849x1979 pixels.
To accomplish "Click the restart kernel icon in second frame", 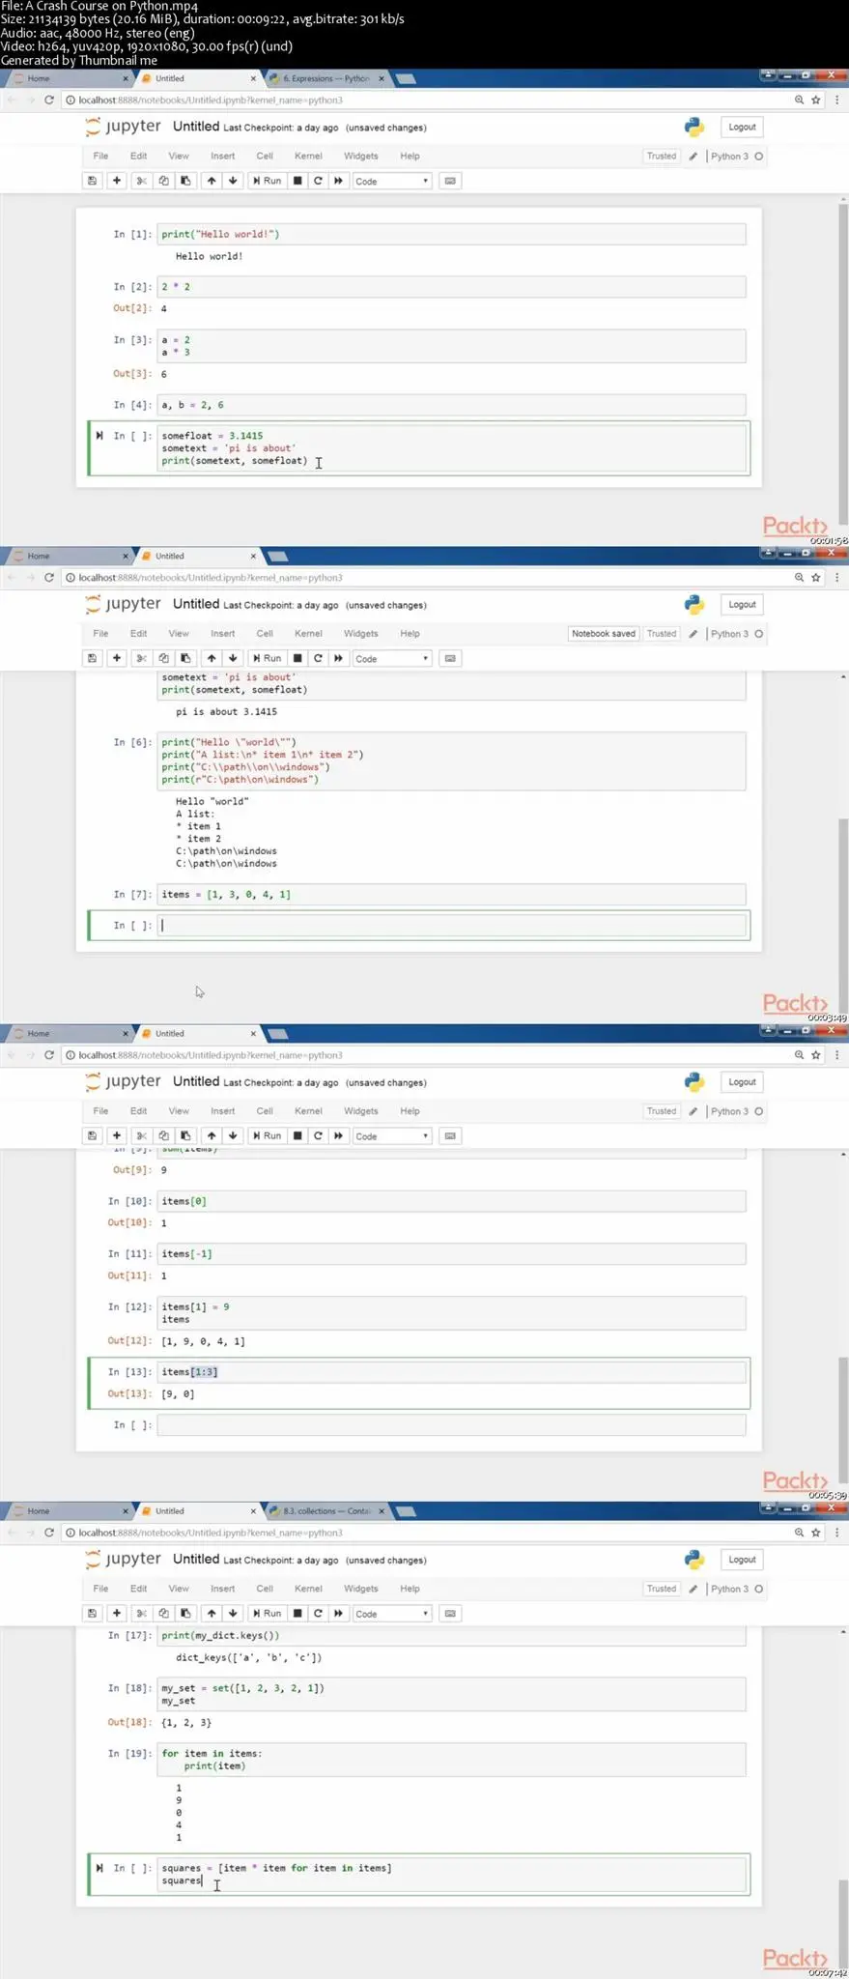I will (318, 658).
